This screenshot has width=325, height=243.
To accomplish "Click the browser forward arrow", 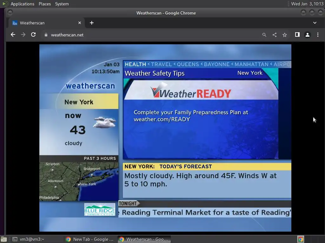I will 23,35.
